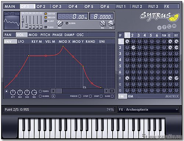Toggle the Center option
Screen dimensions: 184x141
[46, 14]
